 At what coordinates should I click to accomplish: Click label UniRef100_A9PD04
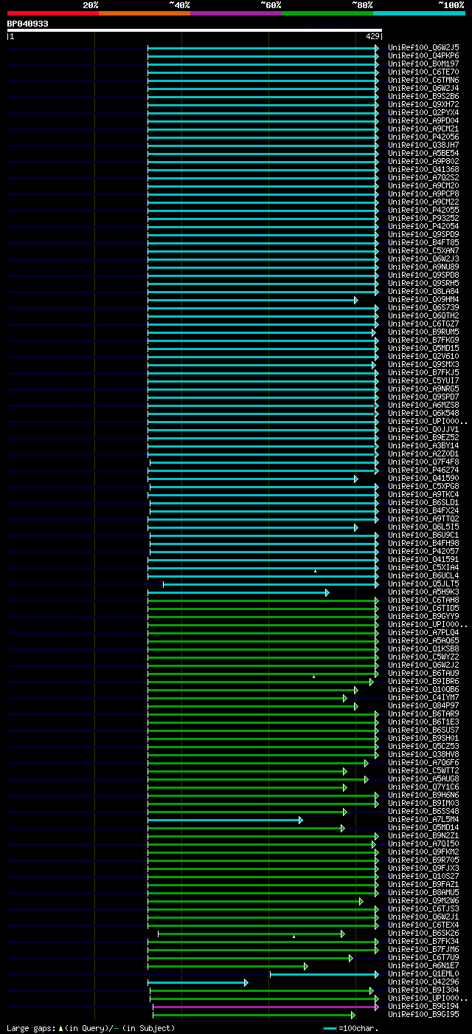click(x=423, y=120)
